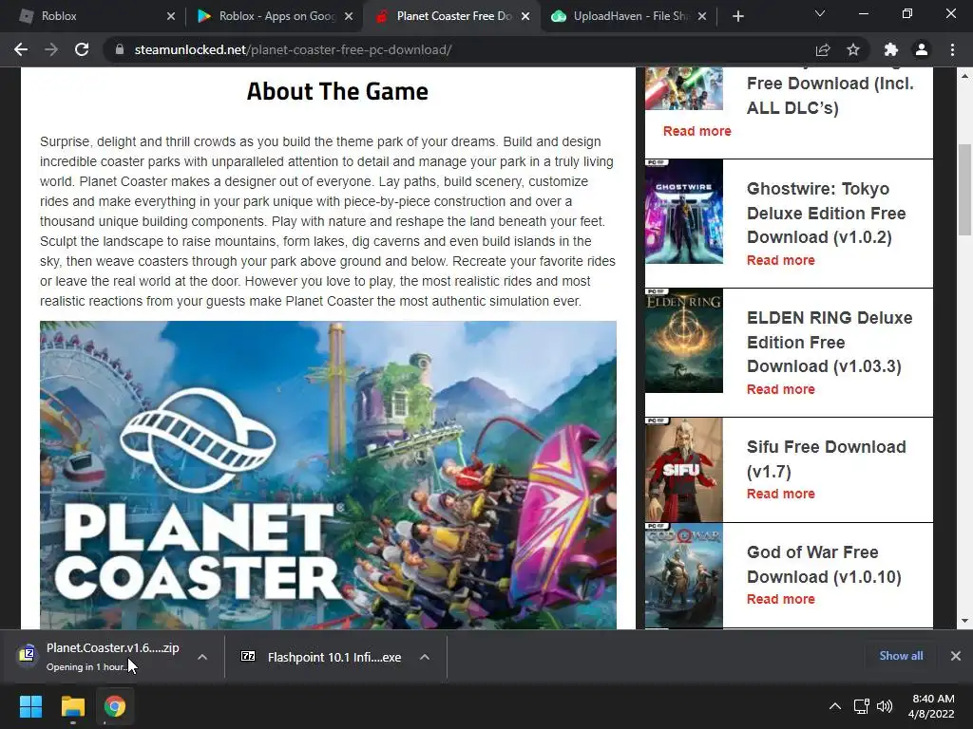Switch to Roblox Apps on Google tab
The image size is (973, 729).
click(273, 16)
